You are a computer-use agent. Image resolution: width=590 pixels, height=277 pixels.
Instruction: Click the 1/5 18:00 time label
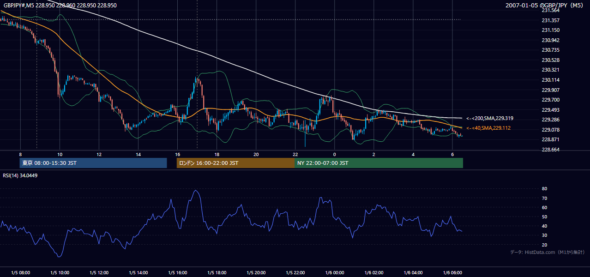click(217, 273)
